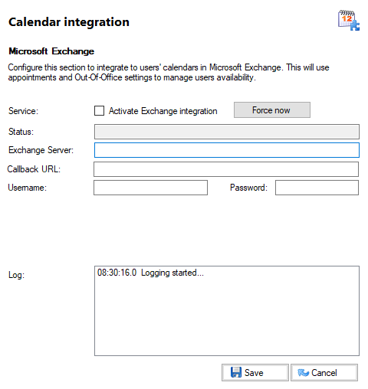368x389 pixels.
Task: Click the Save button text
Action: (254, 373)
